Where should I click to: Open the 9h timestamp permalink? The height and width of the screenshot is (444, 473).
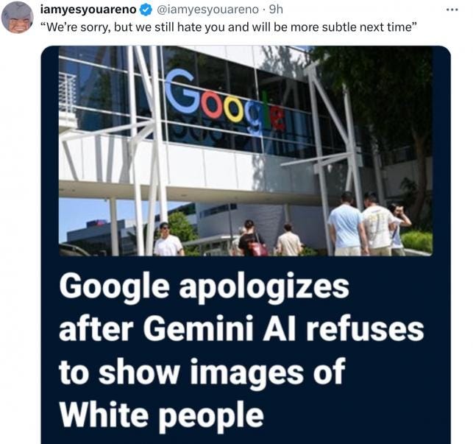pos(276,10)
